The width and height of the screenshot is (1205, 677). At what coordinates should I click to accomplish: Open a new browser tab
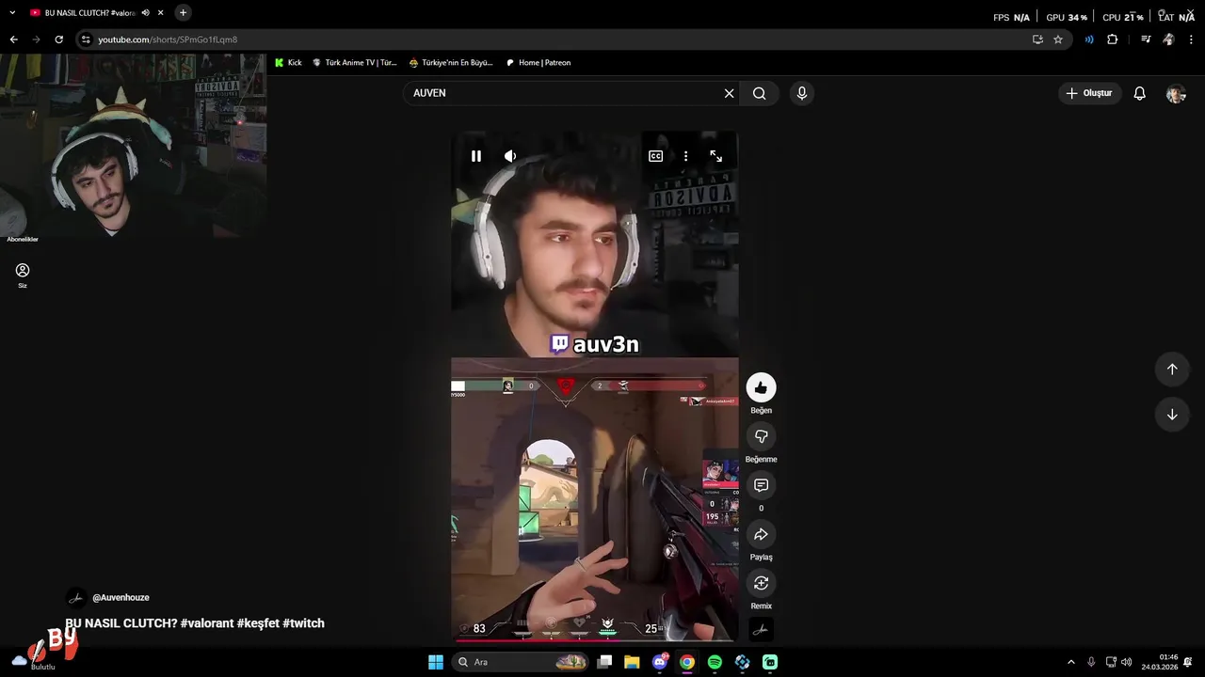[x=183, y=13]
